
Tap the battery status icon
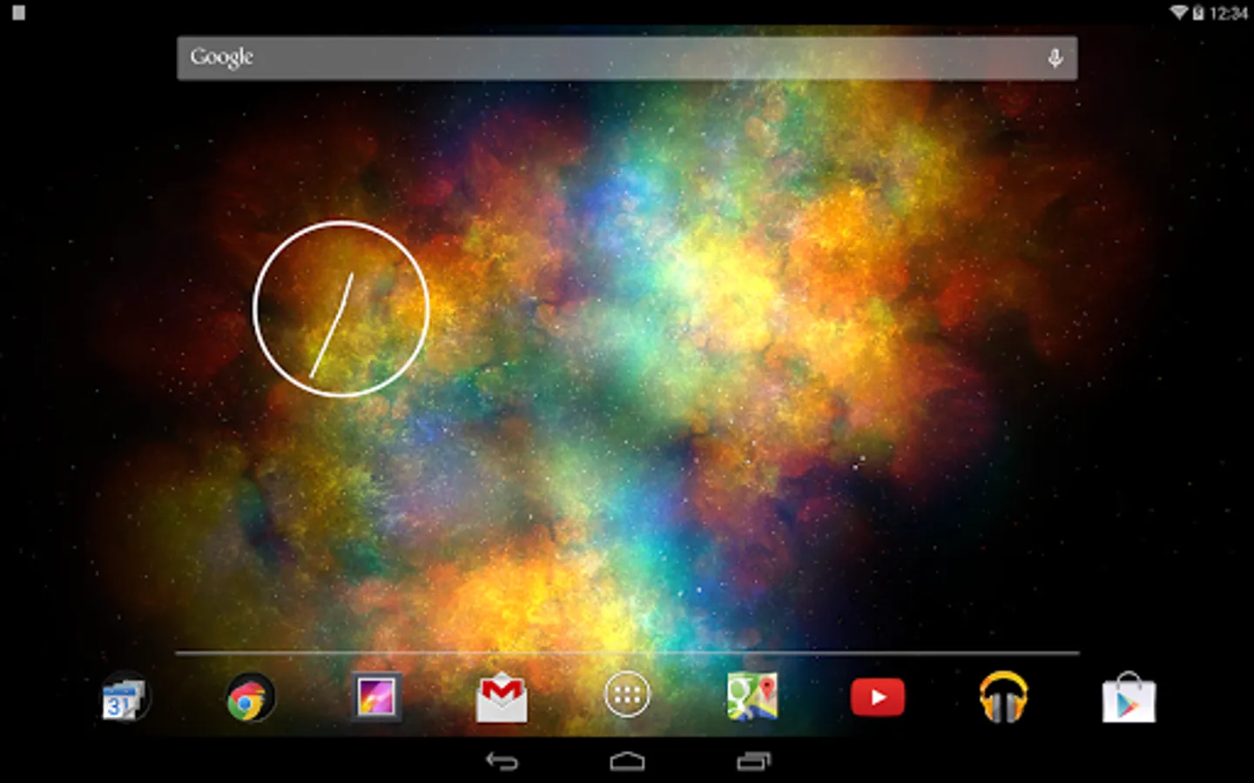coord(1198,12)
